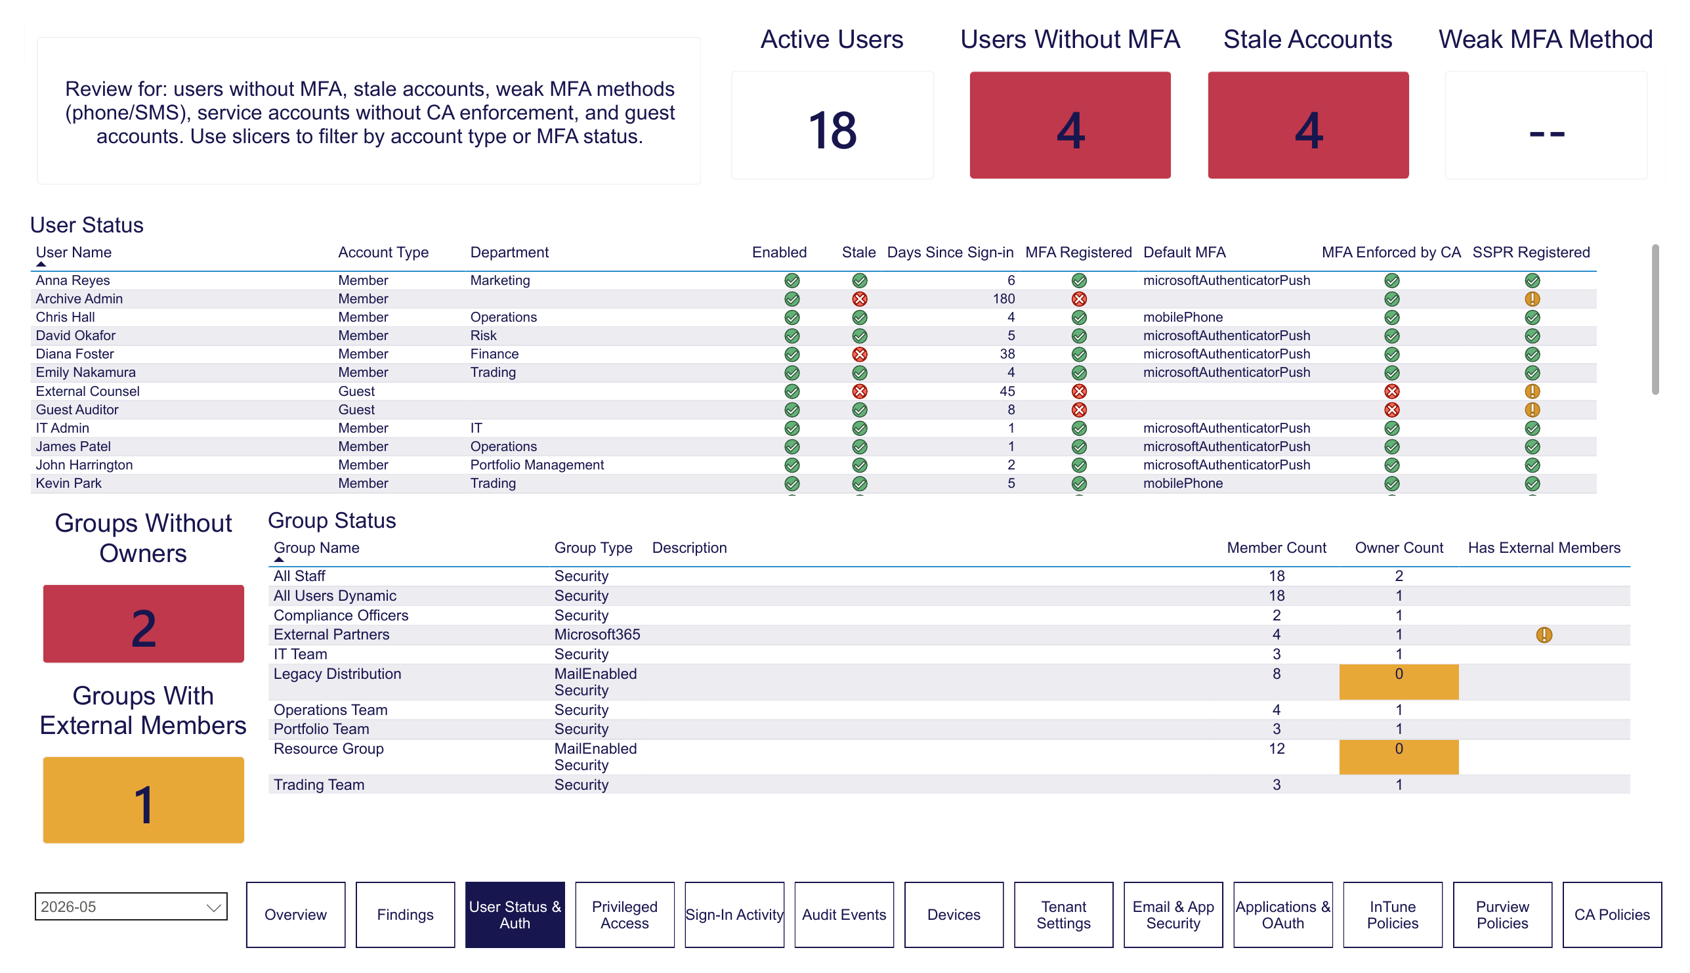The height and width of the screenshot is (973, 1690).
Task: Sort group table by Group Type header
Action: (593, 548)
